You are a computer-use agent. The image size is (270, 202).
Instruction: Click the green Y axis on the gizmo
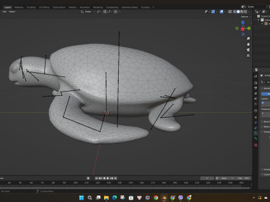tap(249, 28)
